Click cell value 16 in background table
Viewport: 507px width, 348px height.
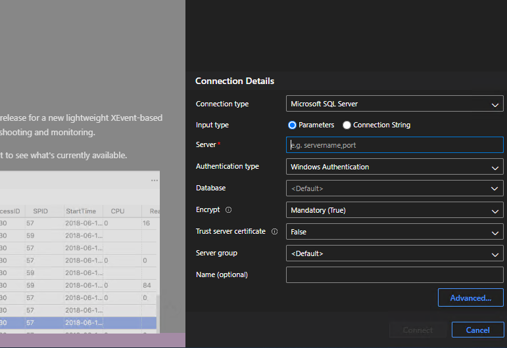[146, 223]
